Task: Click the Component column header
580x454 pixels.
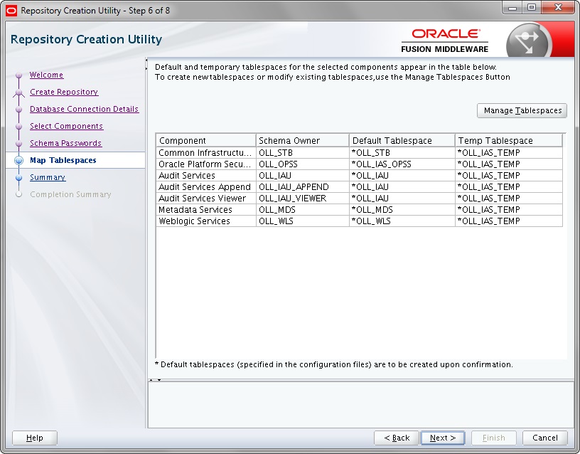Action: click(x=206, y=140)
